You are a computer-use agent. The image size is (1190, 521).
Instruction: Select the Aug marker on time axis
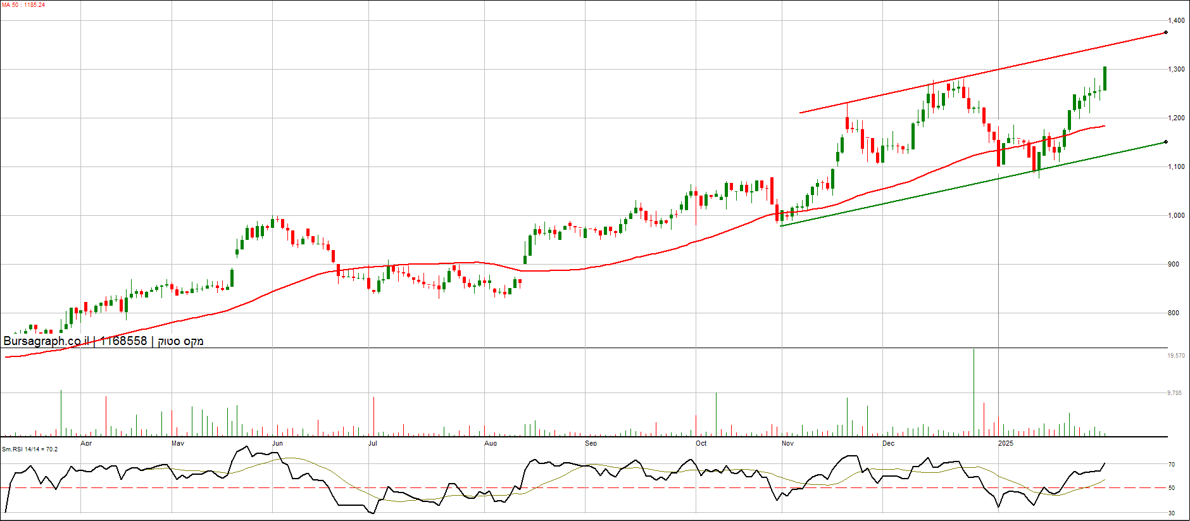(x=491, y=443)
